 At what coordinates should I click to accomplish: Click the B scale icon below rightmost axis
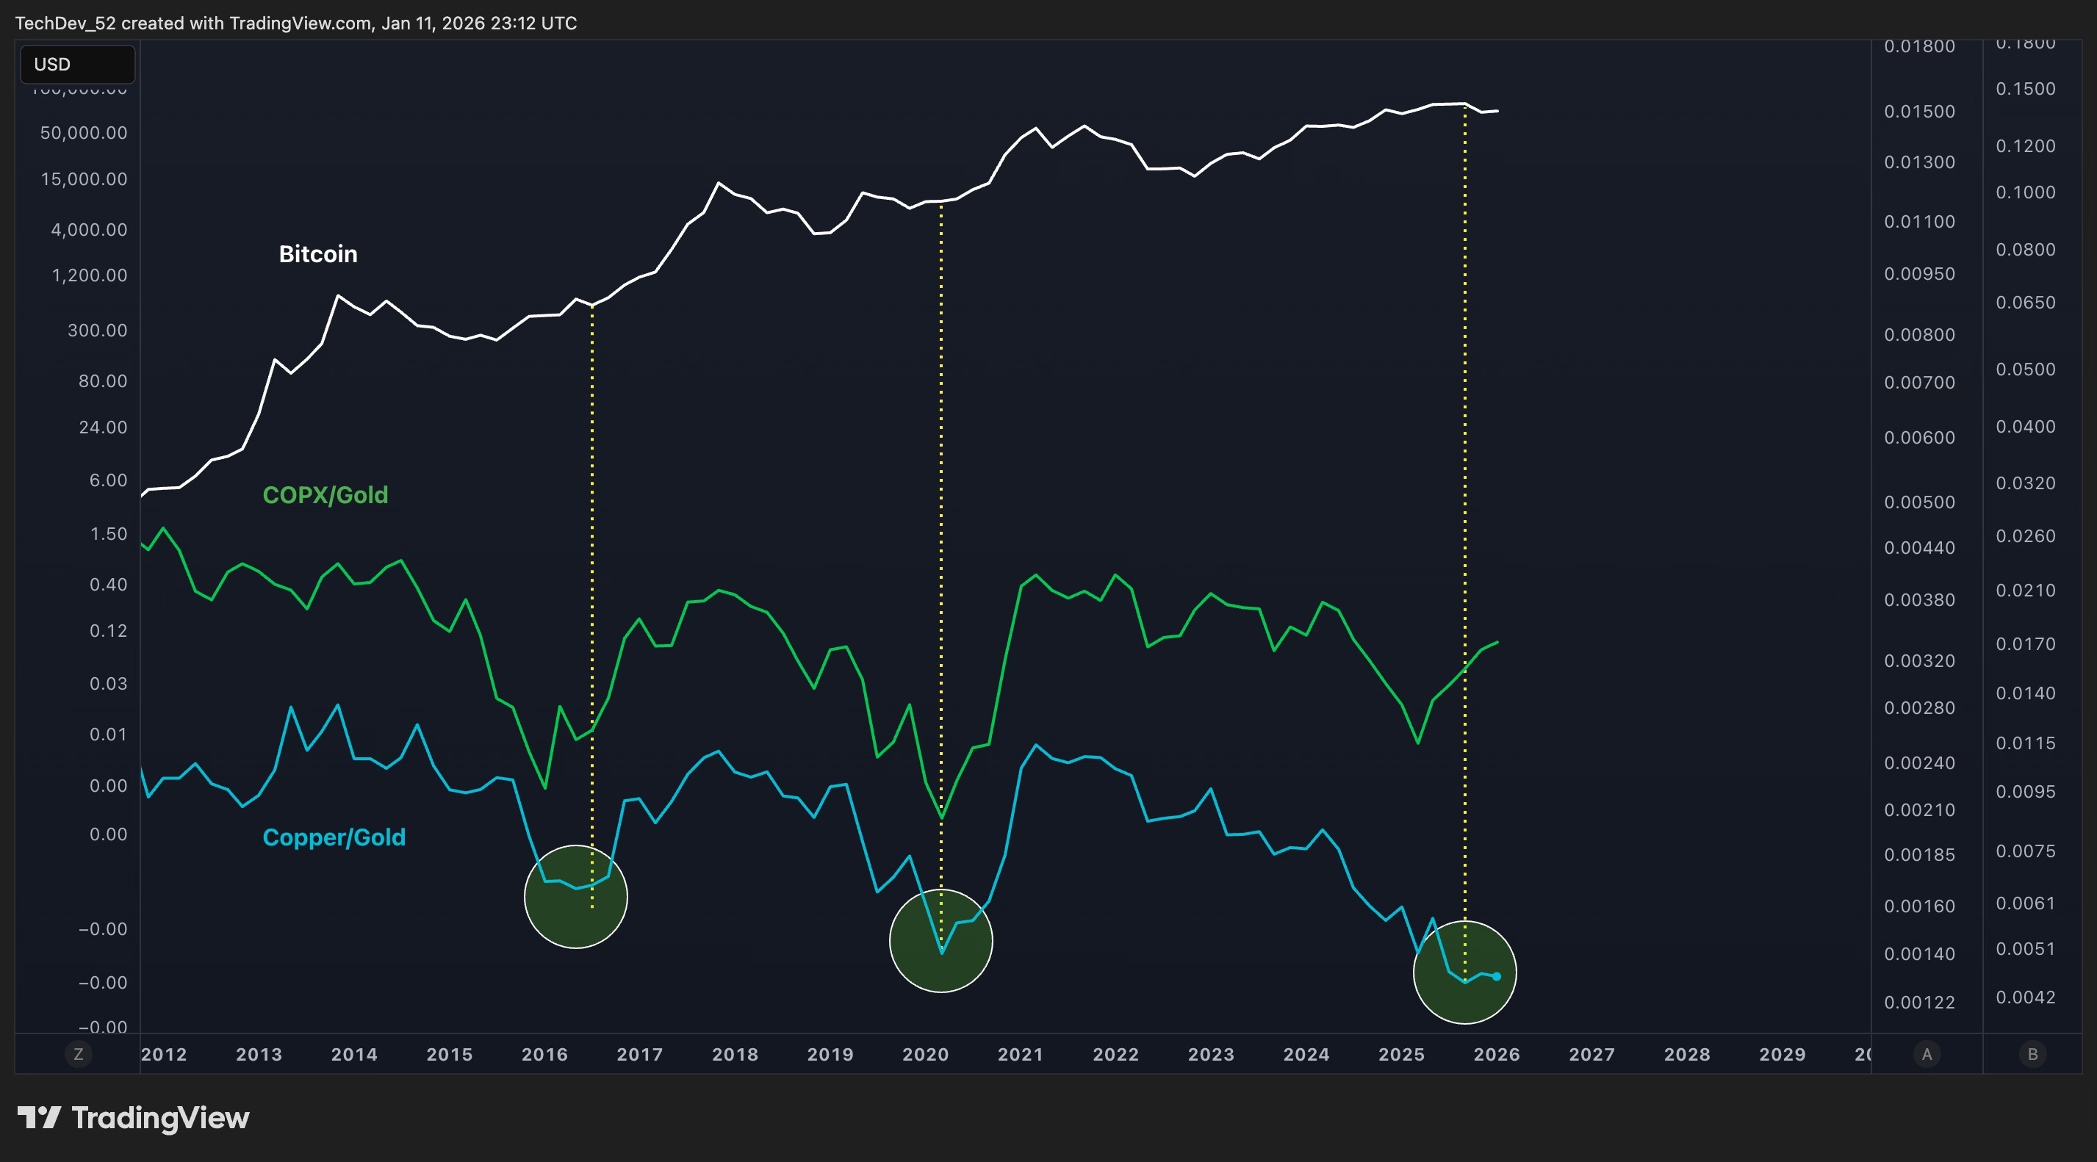click(x=2032, y=1055)
